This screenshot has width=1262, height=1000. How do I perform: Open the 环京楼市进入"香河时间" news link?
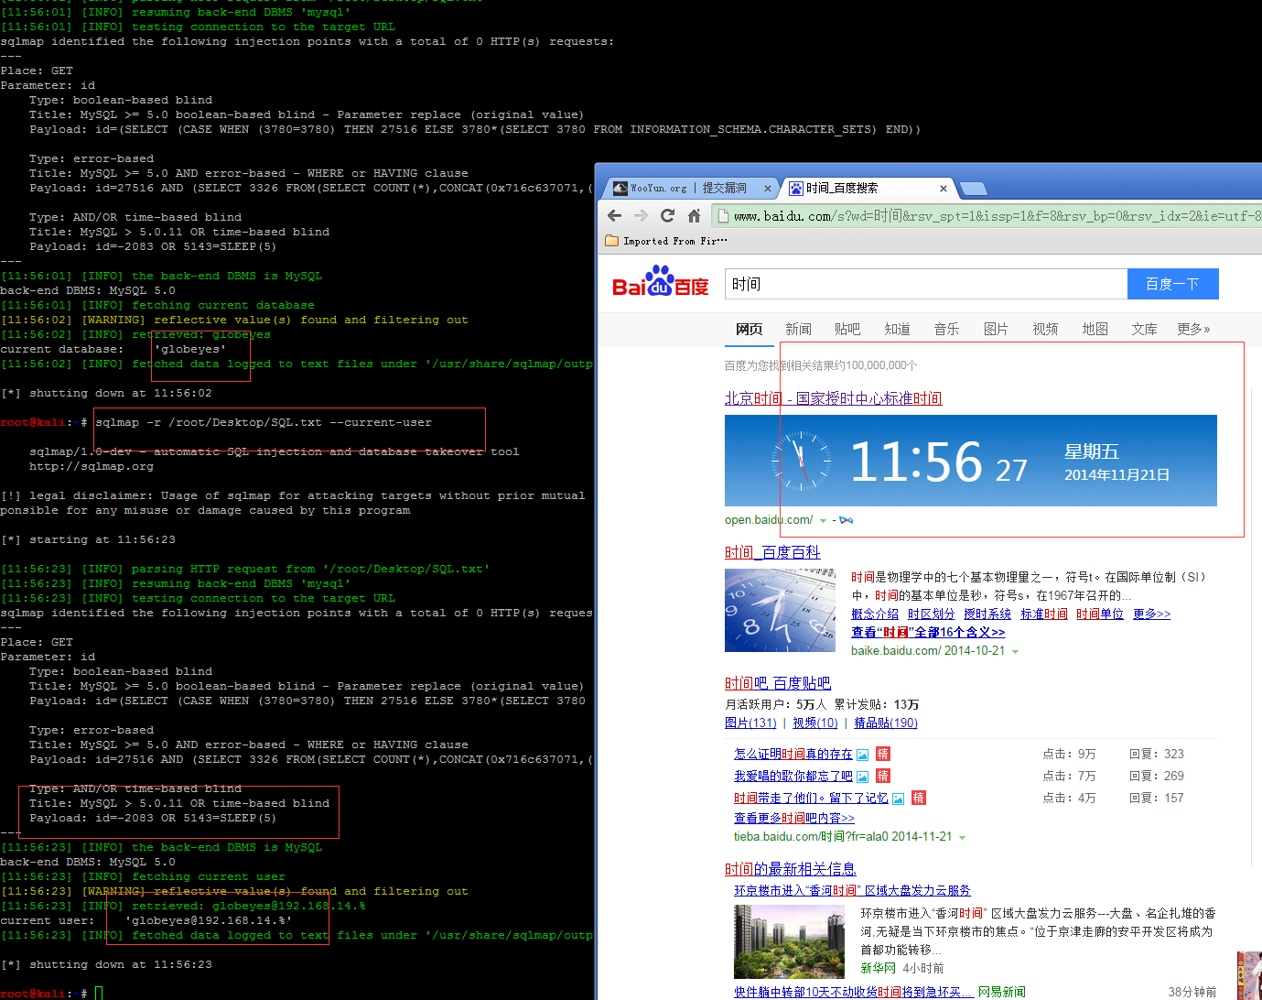(x=852, y=890)
